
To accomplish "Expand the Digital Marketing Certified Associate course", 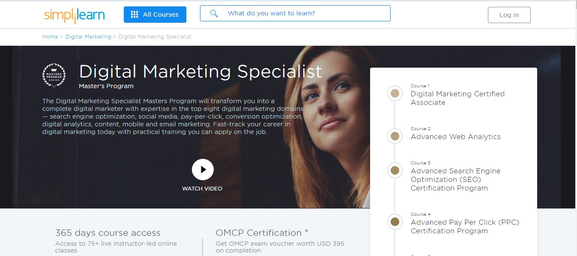I will (x=457, y=98).
